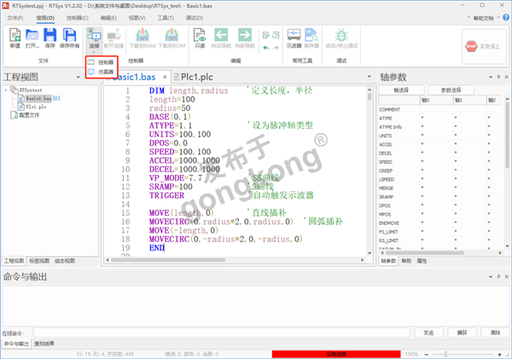The width and height of the screenshot is (512, 359).
Task: Click the 在线命令 input field
Action: (221, 333)
